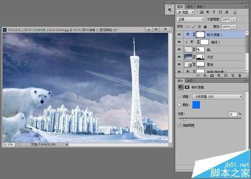Select the 曲线 1 layer name
The image size is (251, 179).
pyautogui.click(x=215, y=42)
